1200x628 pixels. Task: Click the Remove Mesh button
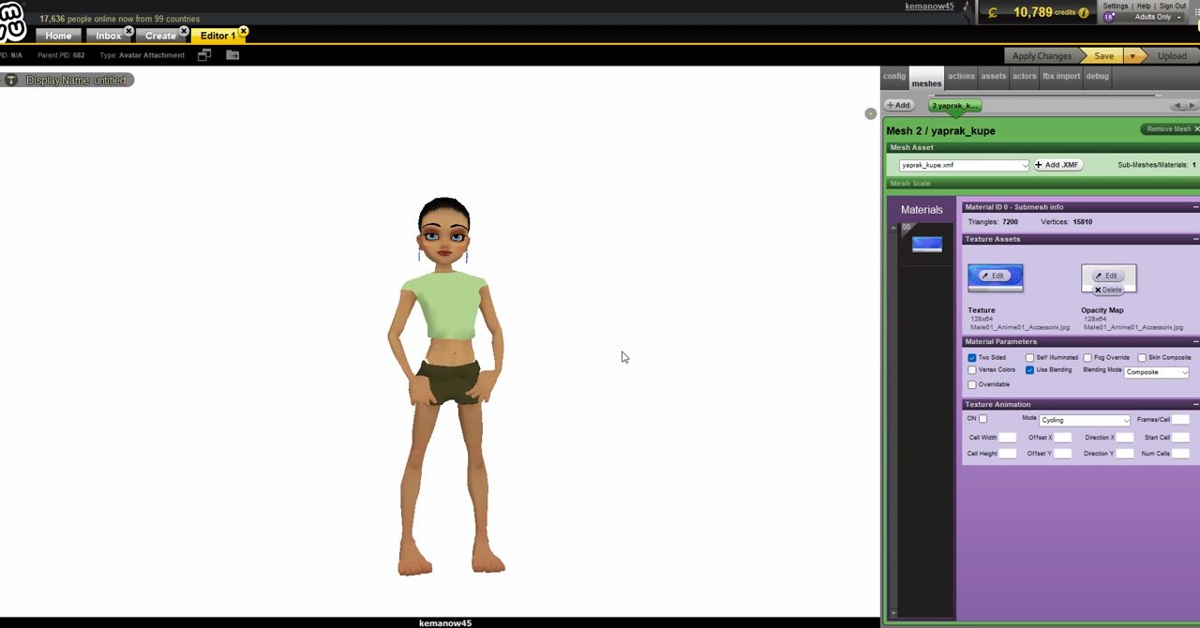click(1169, 129)
